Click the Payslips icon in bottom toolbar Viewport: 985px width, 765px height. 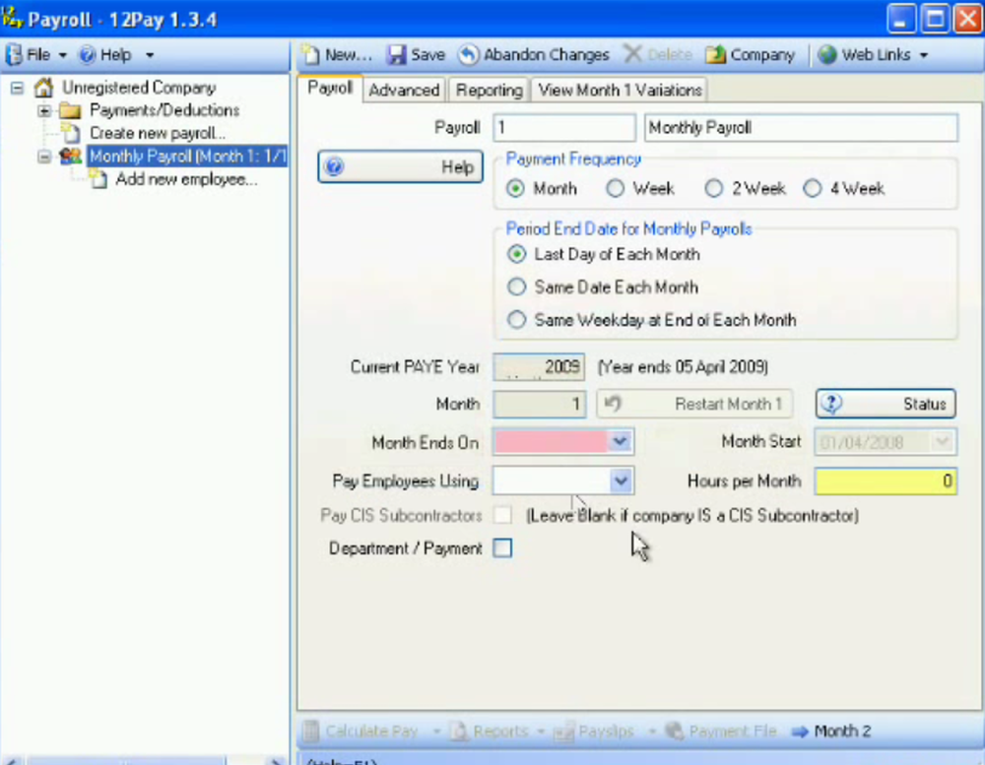coord(563,732)
